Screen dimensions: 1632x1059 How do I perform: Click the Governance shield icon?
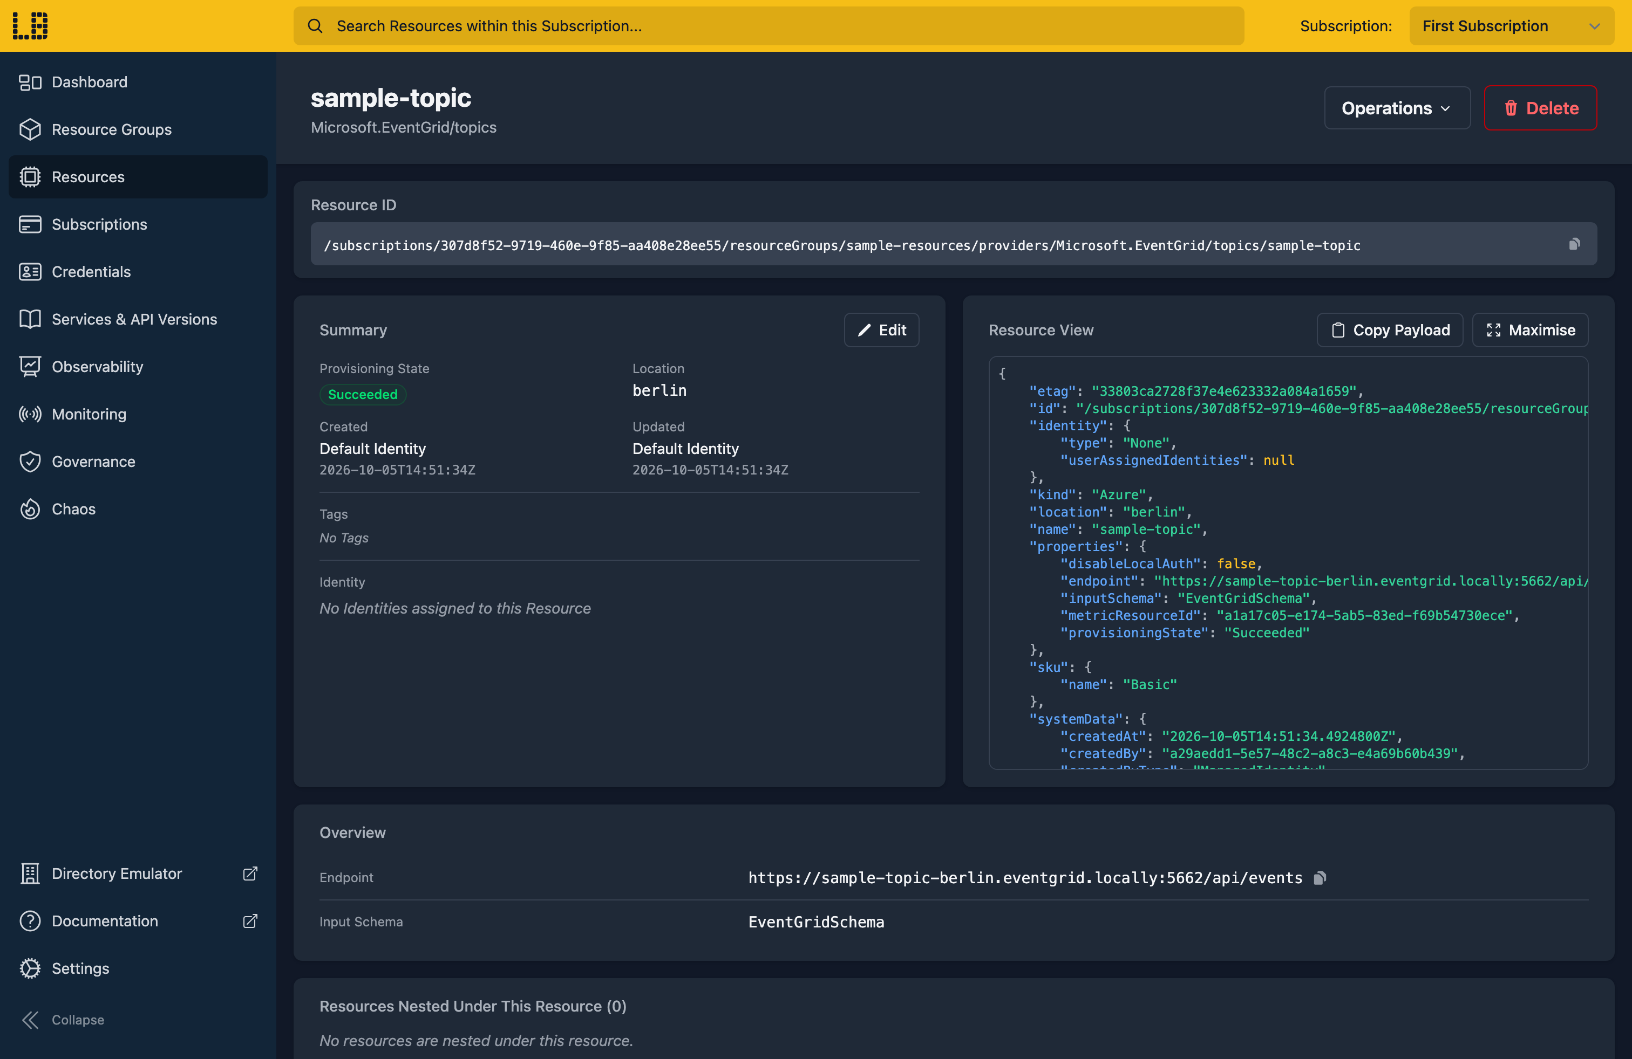tap(30, 462)
